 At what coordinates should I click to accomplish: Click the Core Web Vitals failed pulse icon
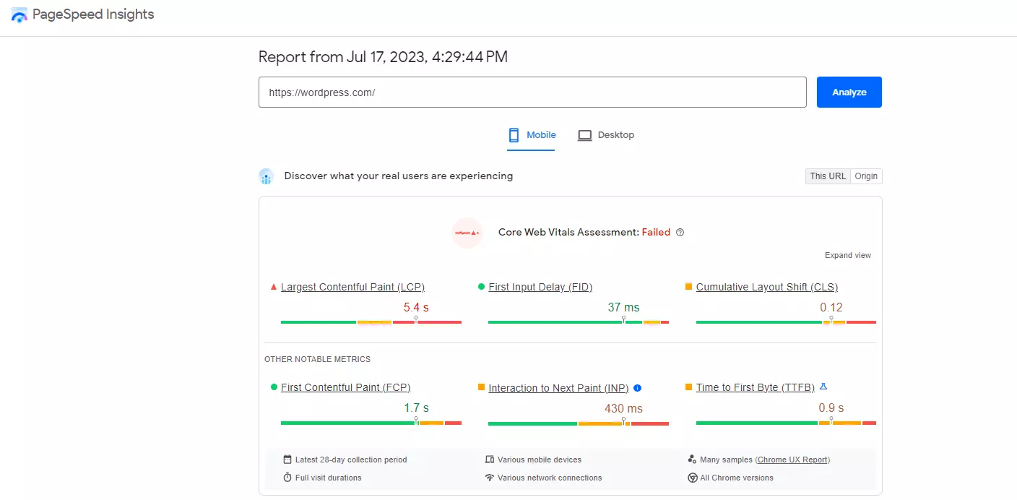point(467,233)
